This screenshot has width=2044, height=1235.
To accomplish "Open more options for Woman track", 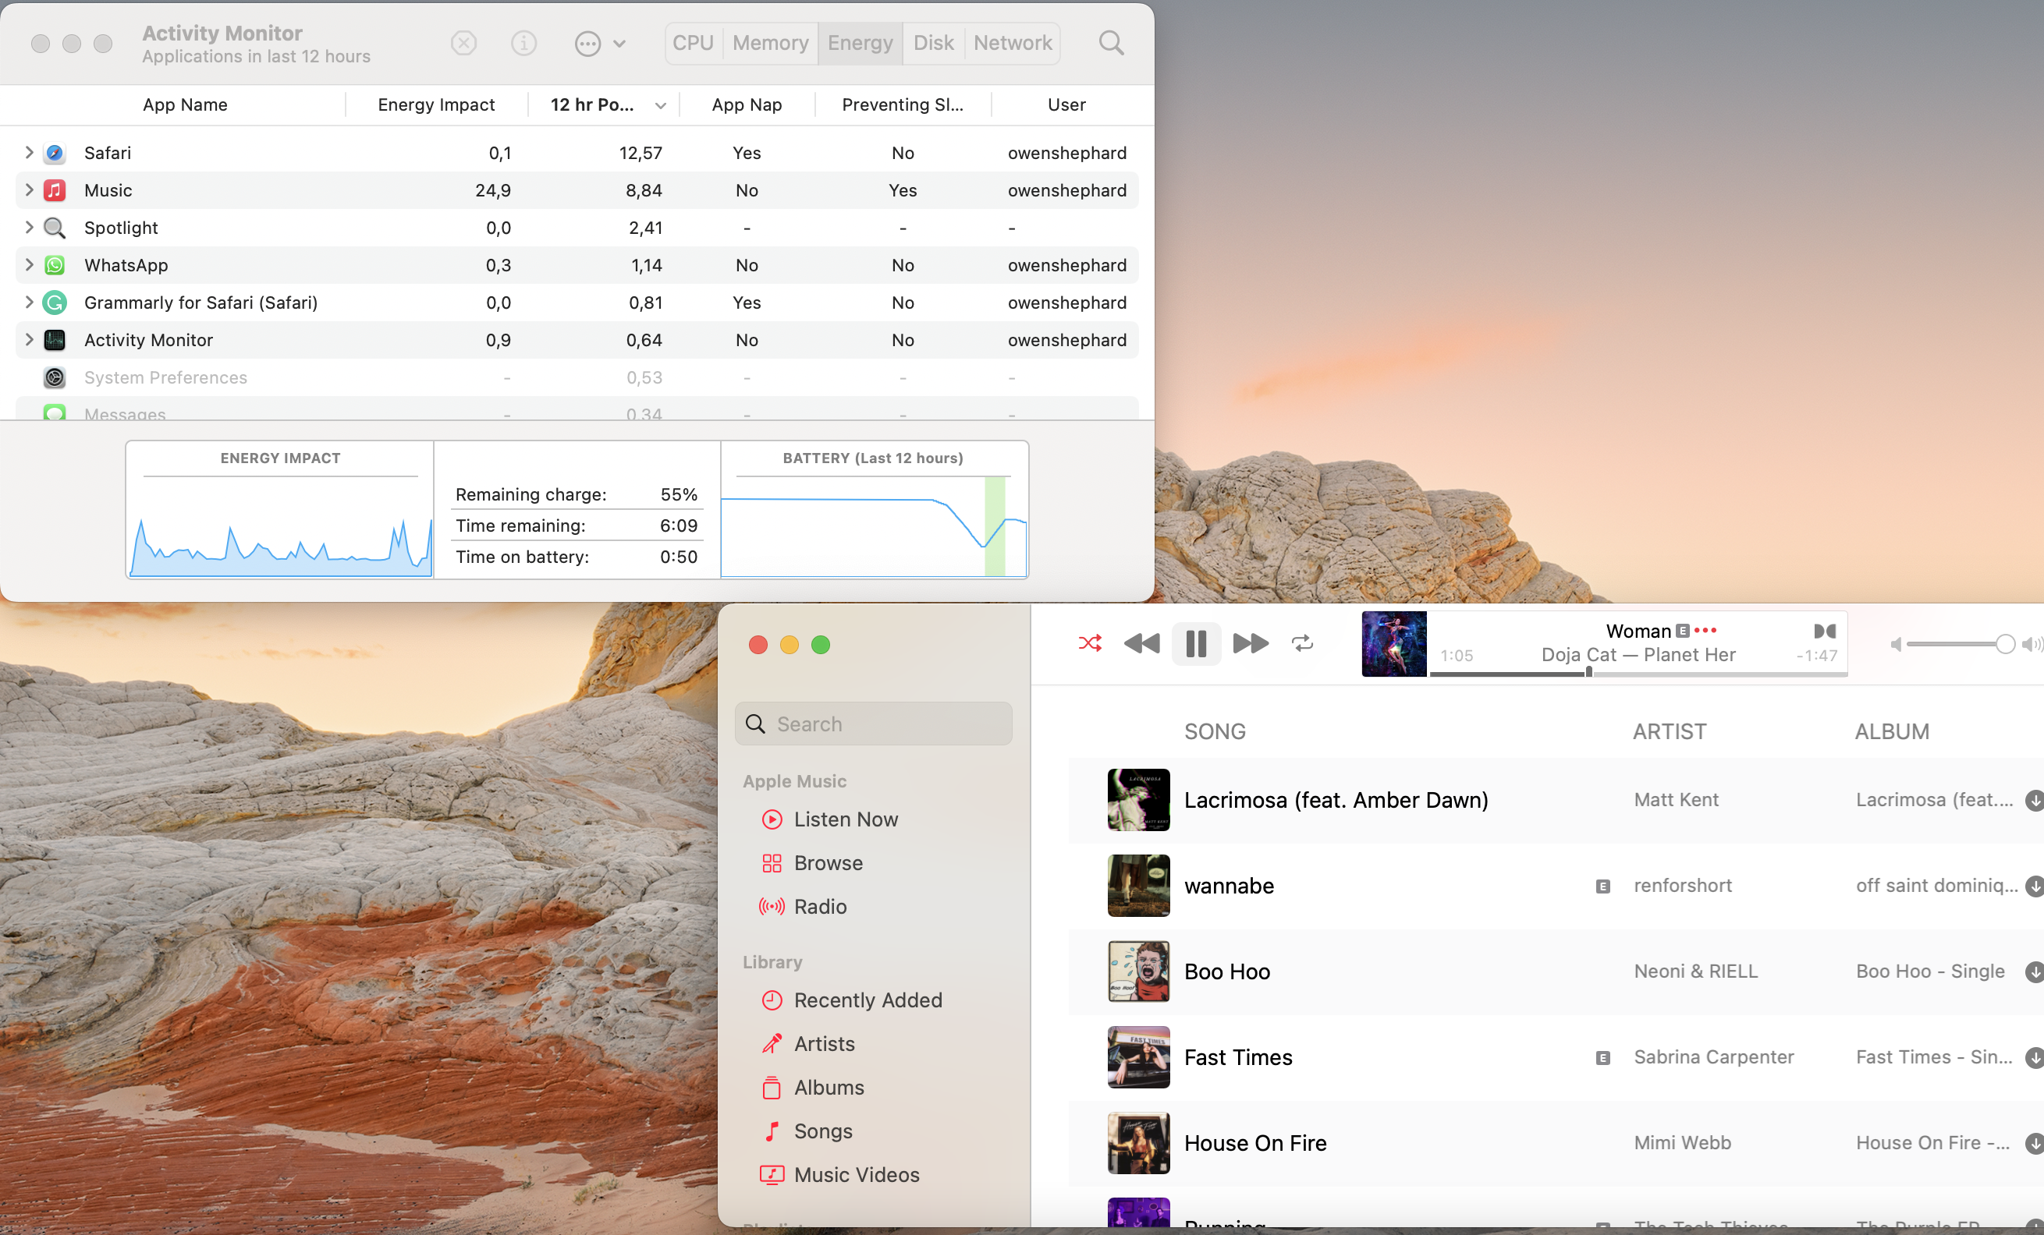I will coord(1705,631).
